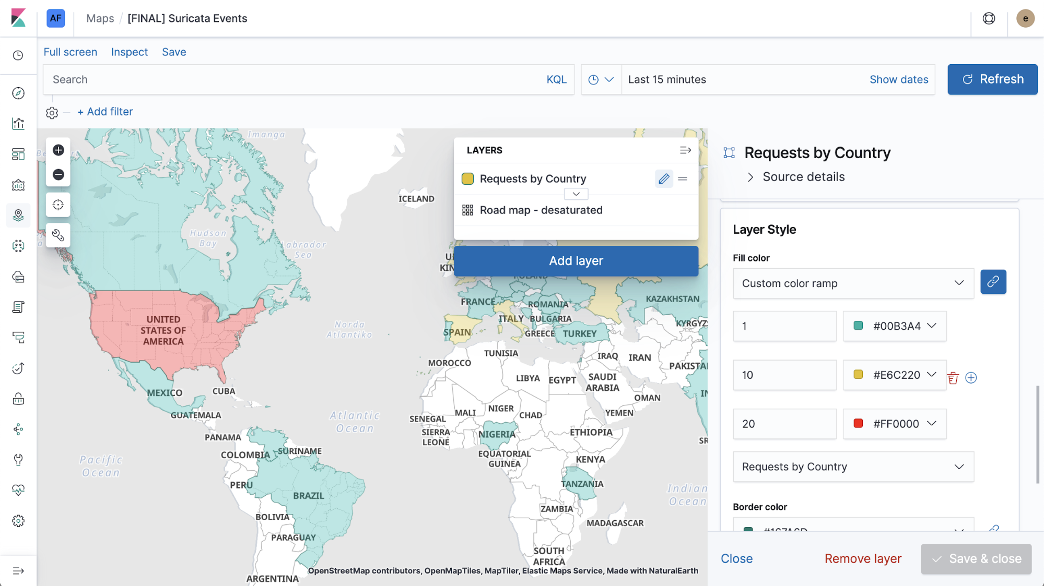Click the Inspect tab
Viewport: 1044px width, 586px height.
pos(129,52)
